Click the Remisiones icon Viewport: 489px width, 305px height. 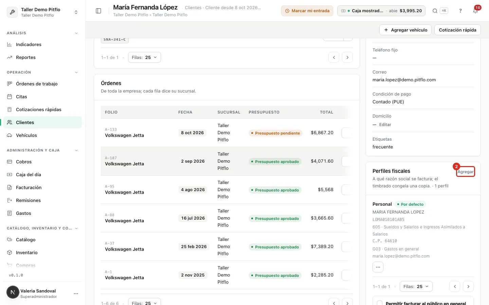pos(10,200)
